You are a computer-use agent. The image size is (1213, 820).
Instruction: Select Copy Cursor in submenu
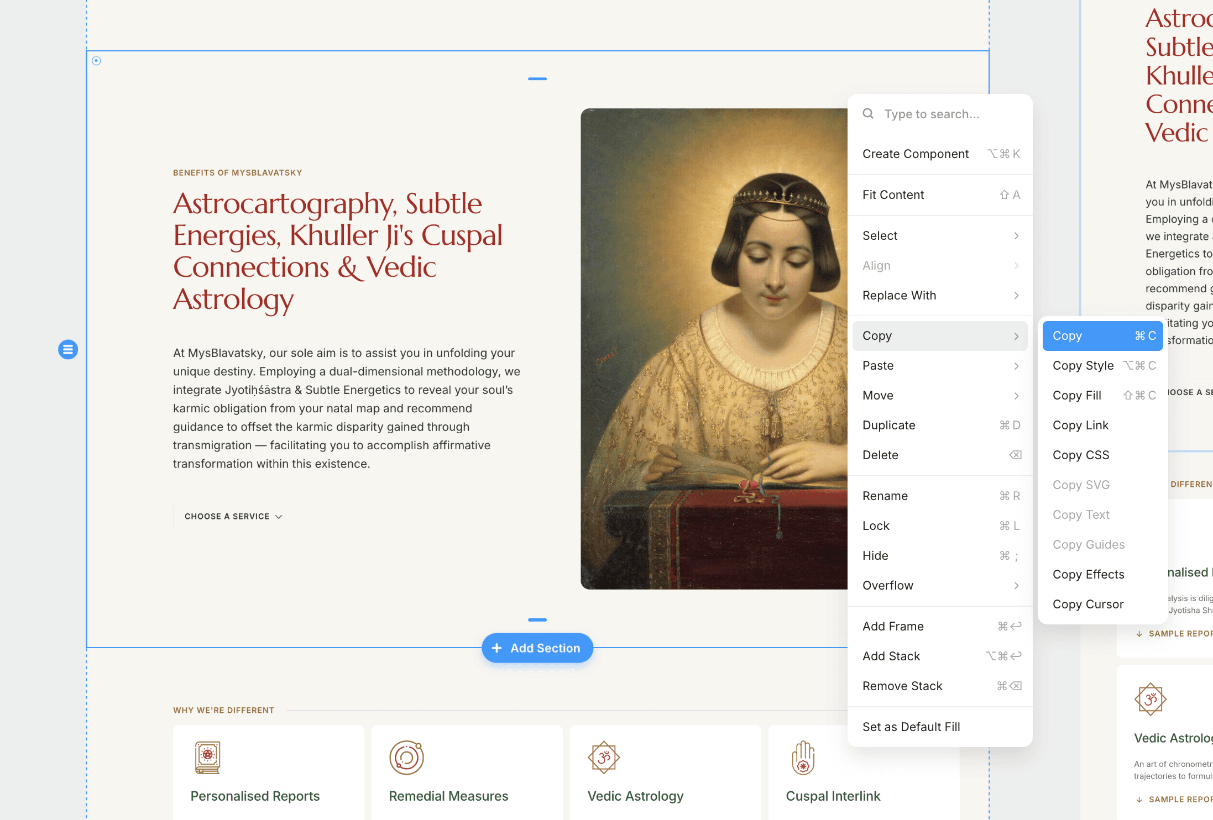point(1103,605)
